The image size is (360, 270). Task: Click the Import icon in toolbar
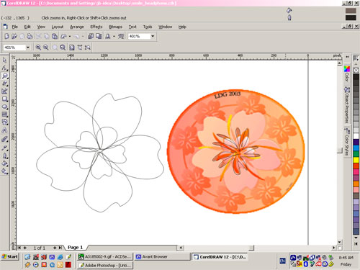click(x=91, y=36)
